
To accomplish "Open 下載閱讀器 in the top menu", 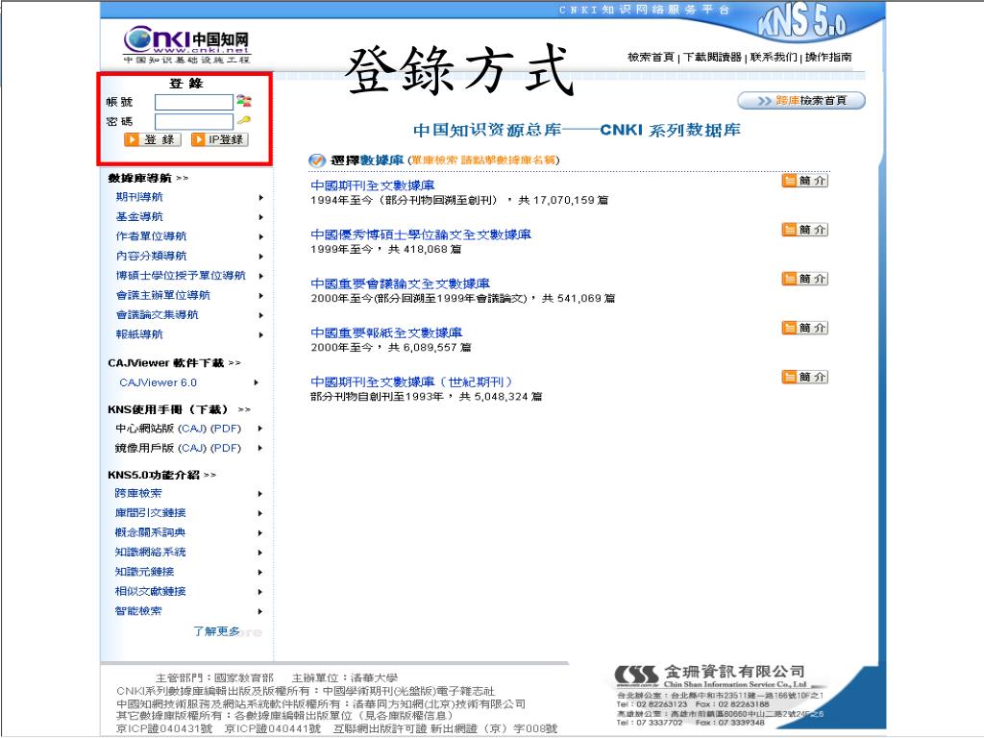I will click(712, 57).
